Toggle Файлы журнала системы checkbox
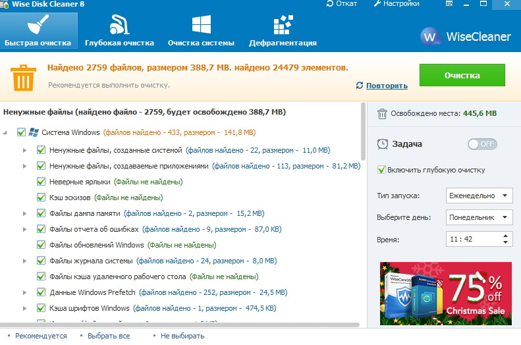 point(41,261)
